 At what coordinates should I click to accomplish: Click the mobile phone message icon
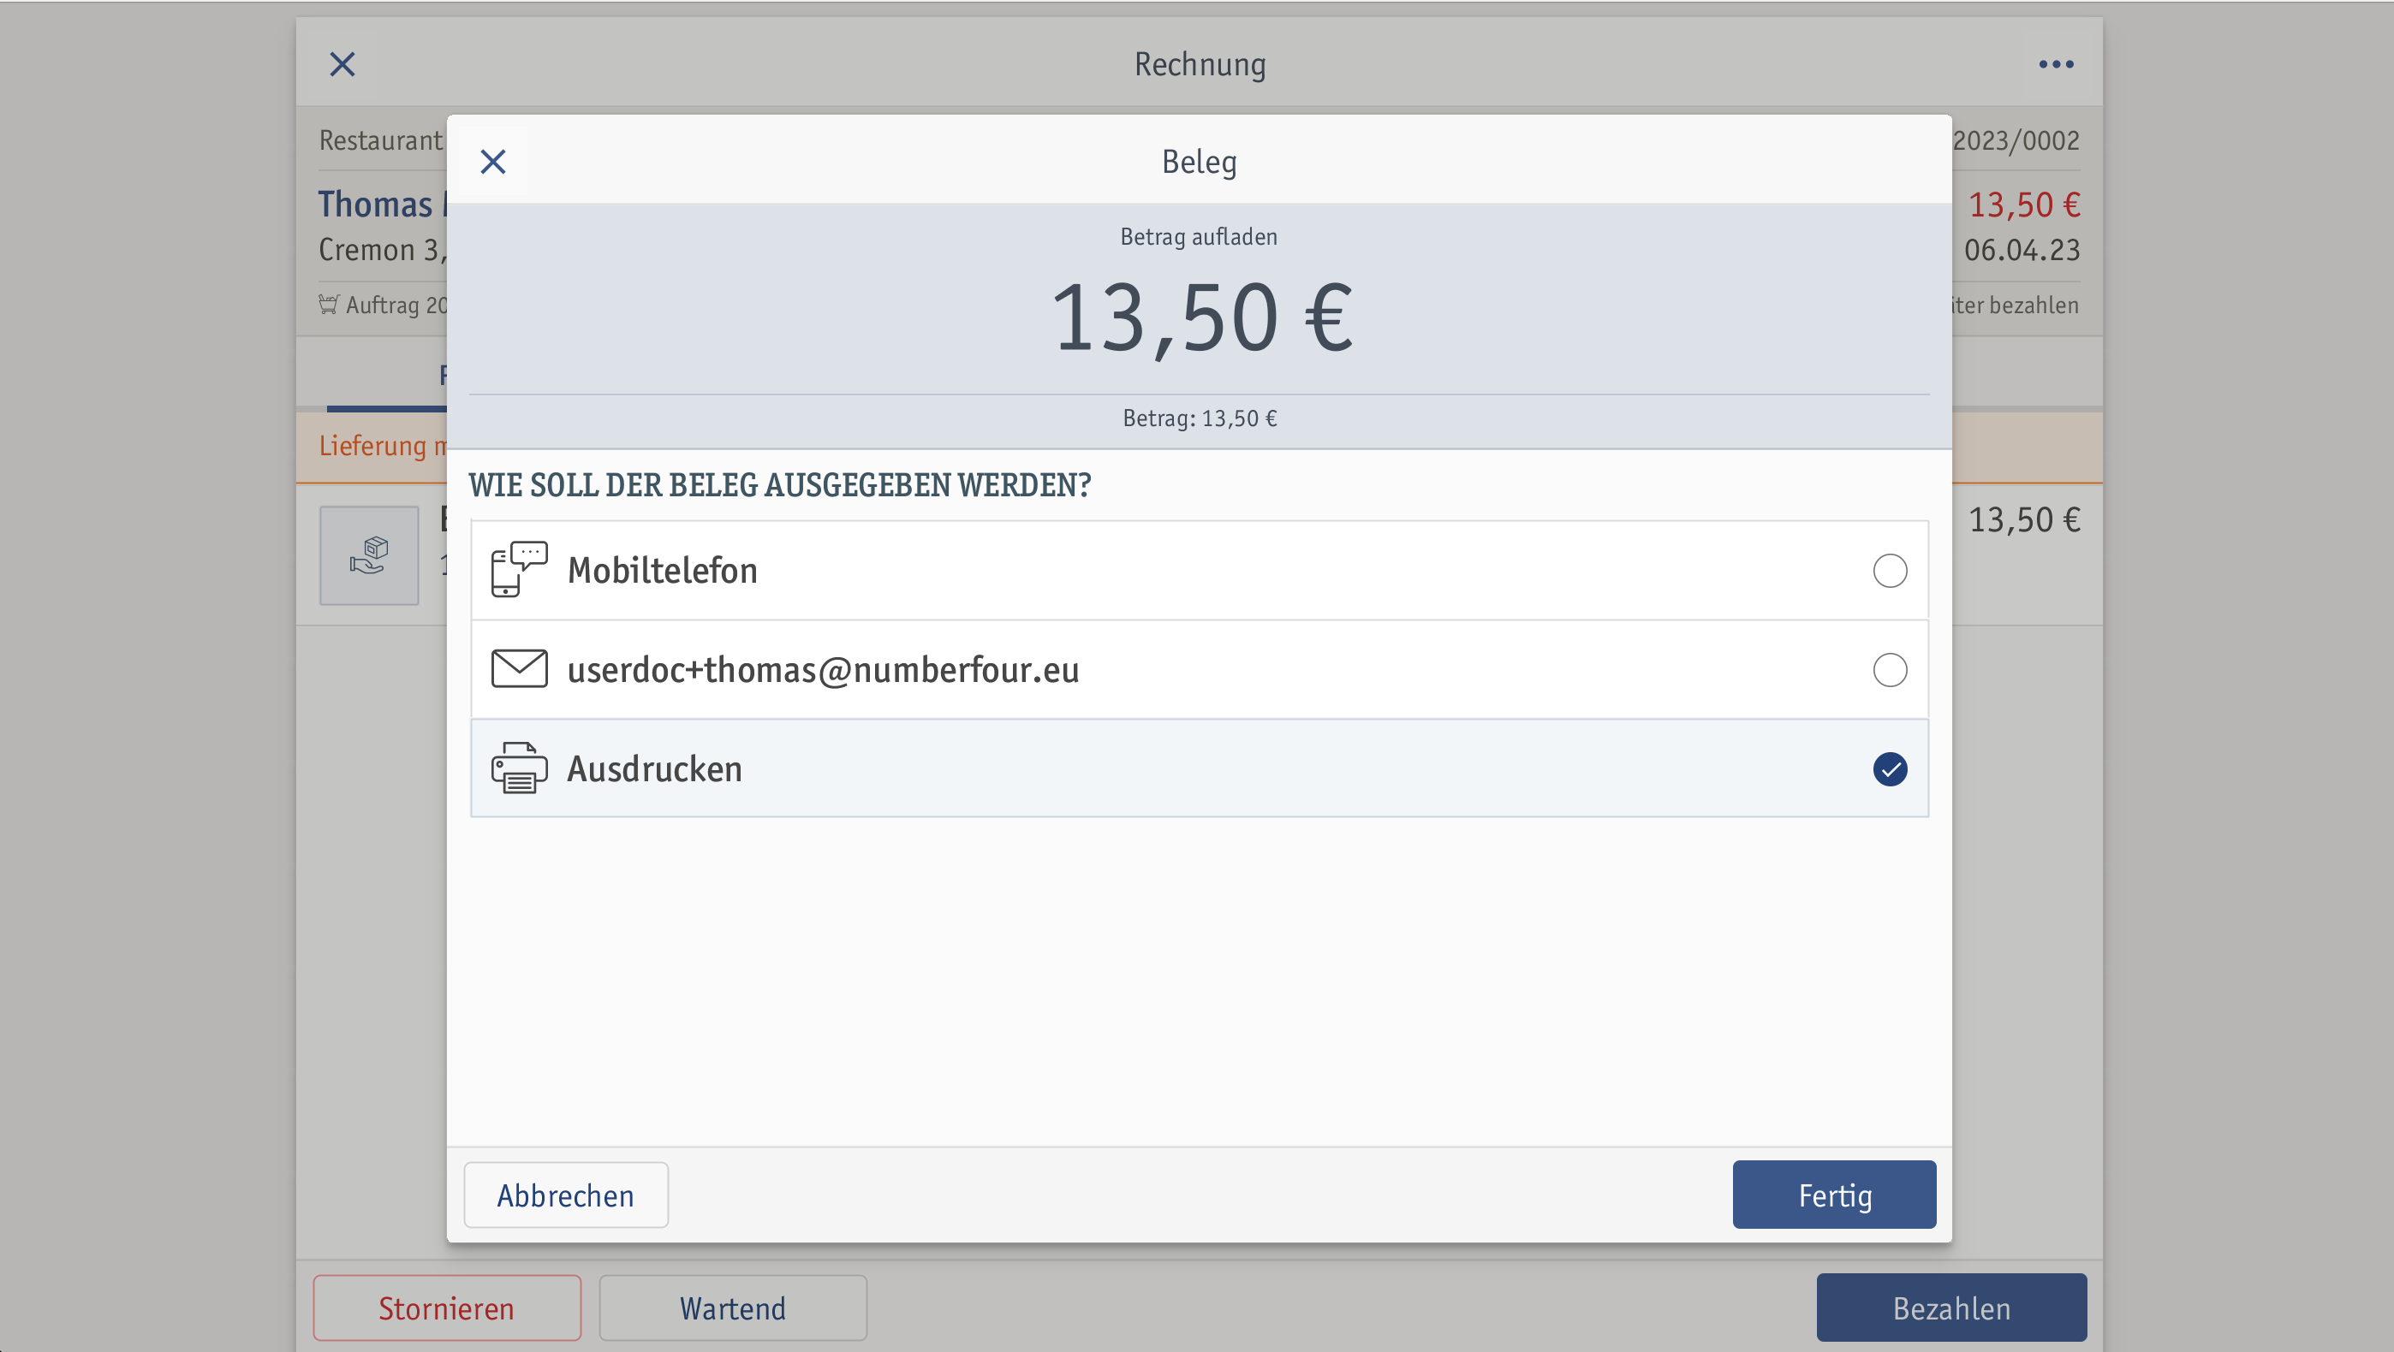tap(520, 569)
